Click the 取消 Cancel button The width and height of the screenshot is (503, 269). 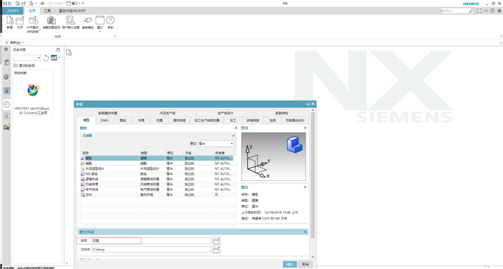305,264
